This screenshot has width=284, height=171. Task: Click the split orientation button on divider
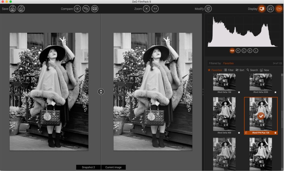click(x=101, y=91)
